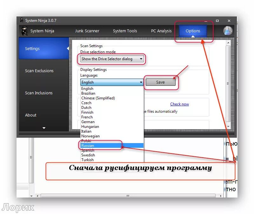
Task: Open the Junk Scanner tab
Action: tap(87, 31)
